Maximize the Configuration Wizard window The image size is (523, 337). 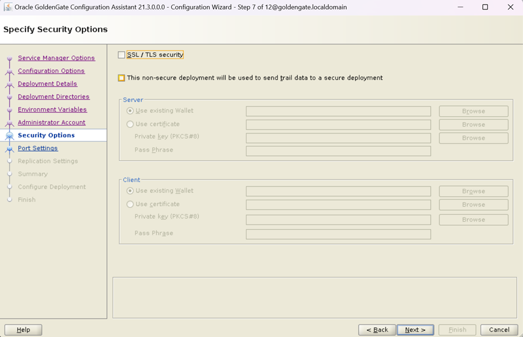point(485,7)
